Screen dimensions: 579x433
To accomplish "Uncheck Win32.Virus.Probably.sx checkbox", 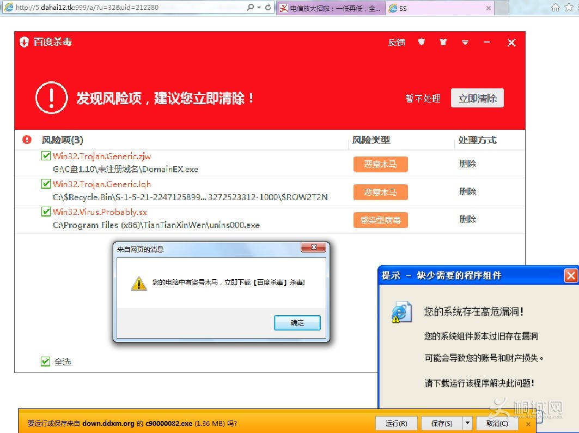I will coord(46,212).
